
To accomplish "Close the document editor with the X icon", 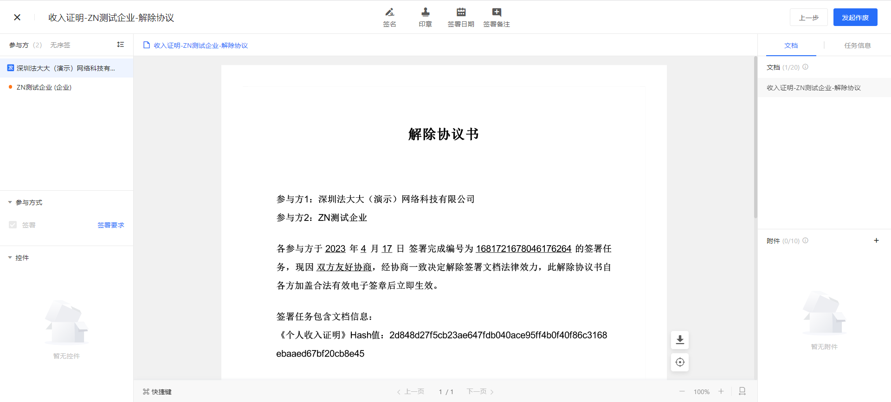I will click(17, 17).
